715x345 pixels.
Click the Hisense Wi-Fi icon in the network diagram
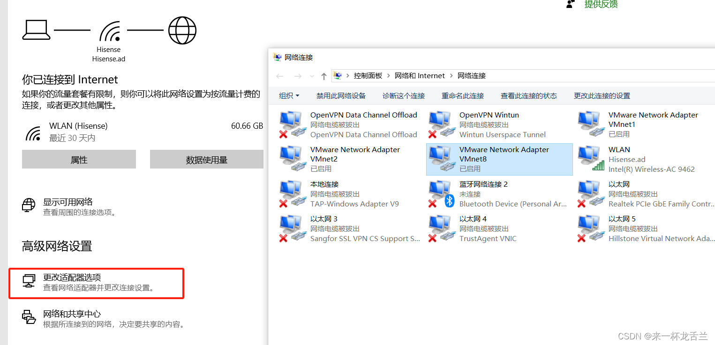[x=109, y=31]
